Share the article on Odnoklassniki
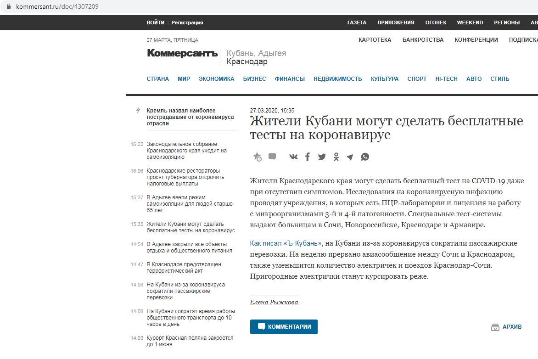Screen dimensions: 538x359 [x=336, y=157]
